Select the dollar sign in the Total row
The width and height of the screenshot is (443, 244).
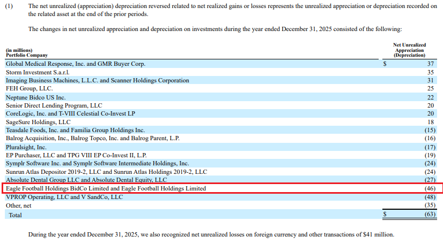pyautogui.click(x=385, y=214)
